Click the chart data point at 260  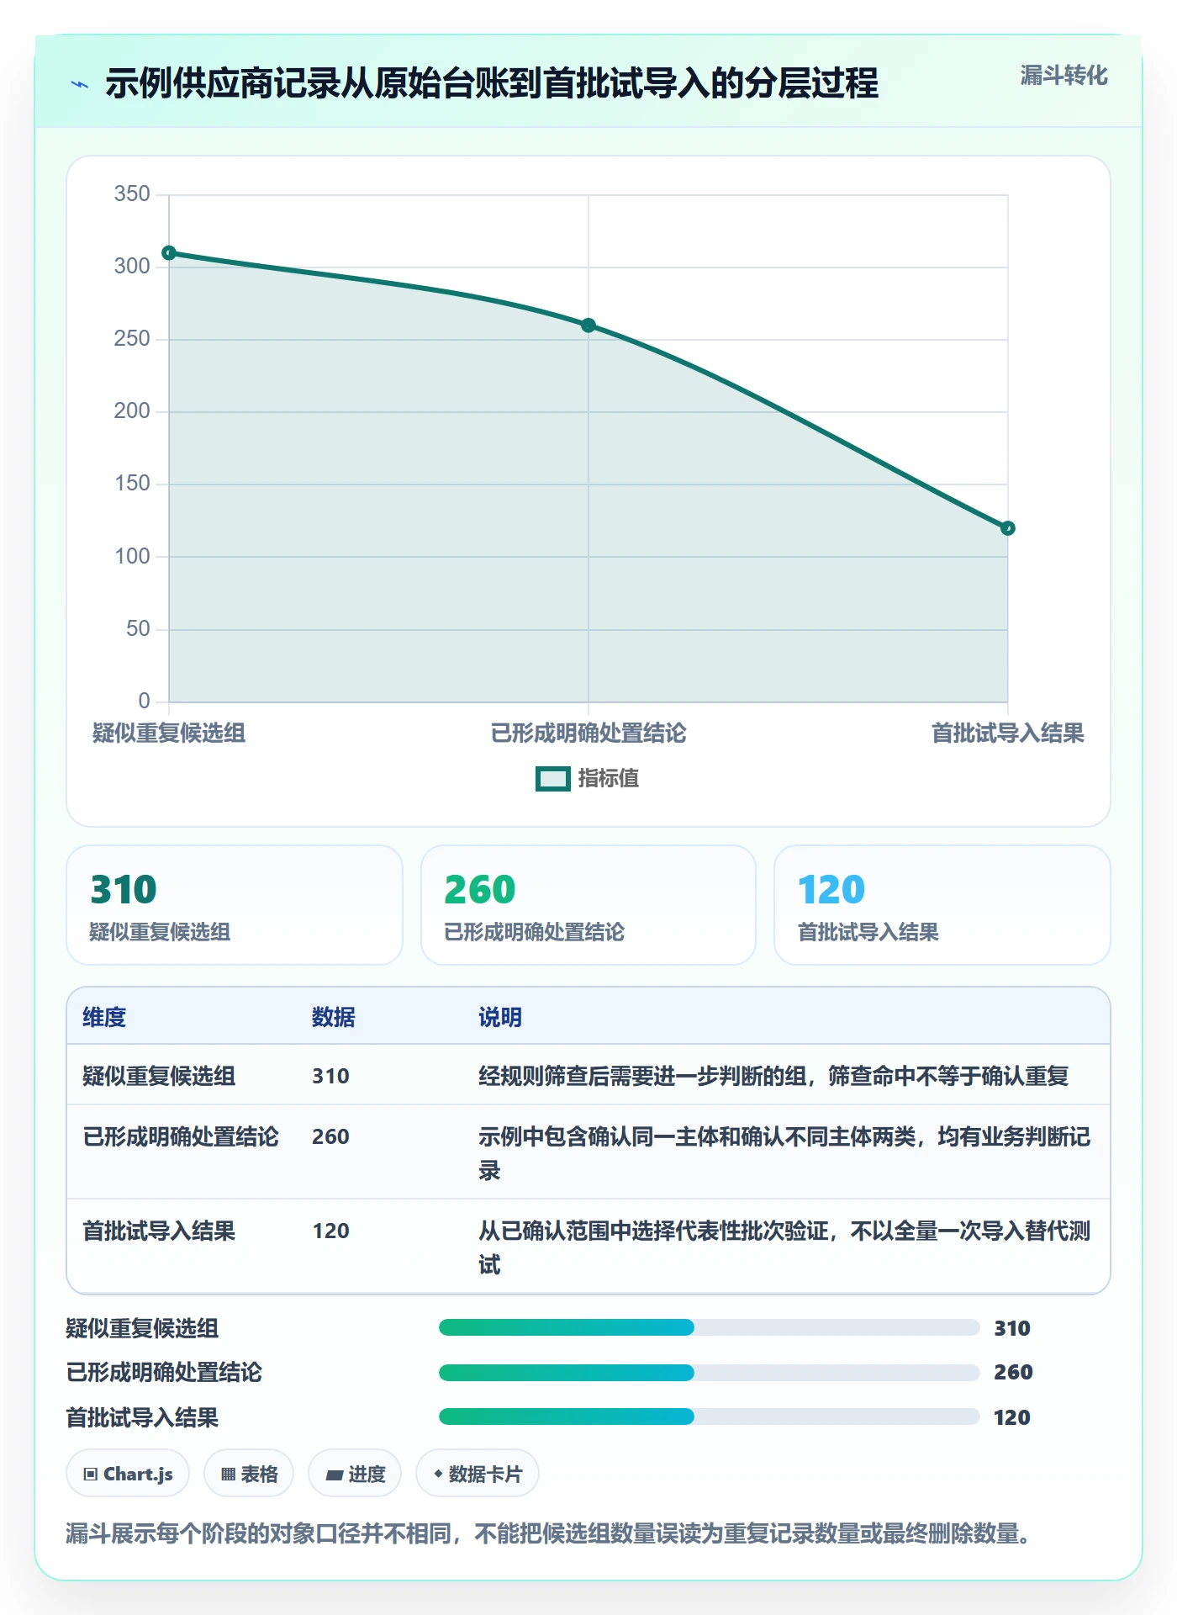pos(588,326)
